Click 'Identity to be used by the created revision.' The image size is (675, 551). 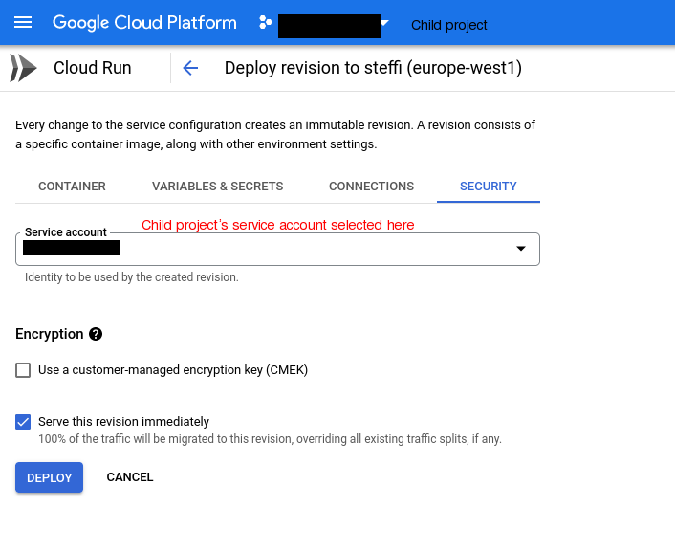tap(131, 277)
